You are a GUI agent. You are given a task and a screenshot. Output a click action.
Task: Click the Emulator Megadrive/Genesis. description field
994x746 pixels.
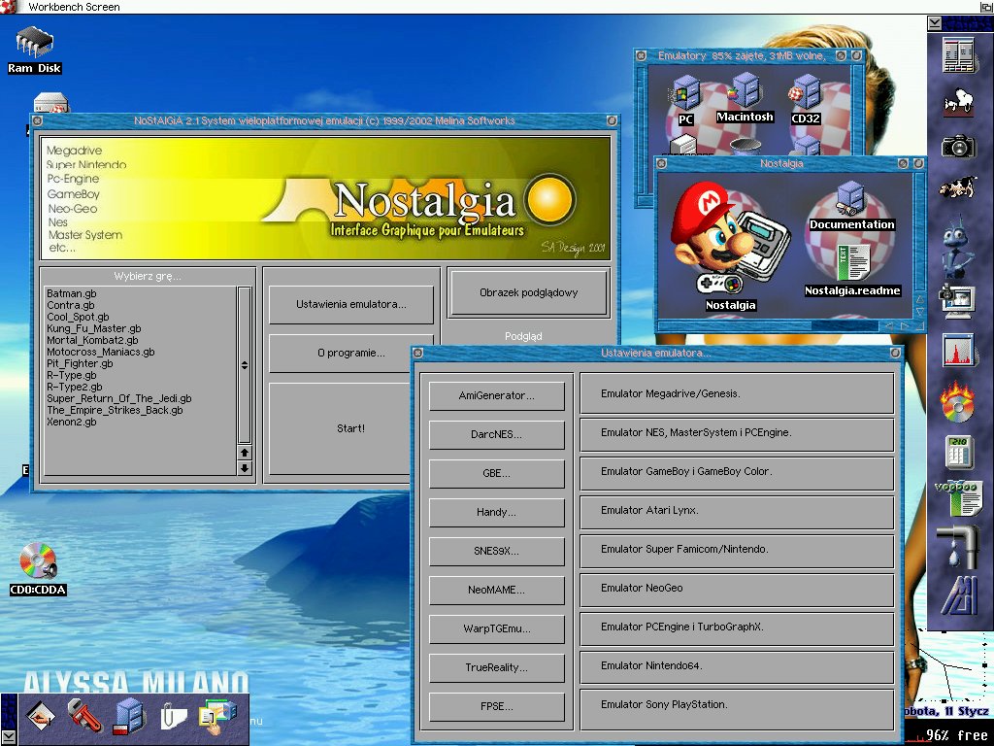[737, 393]
